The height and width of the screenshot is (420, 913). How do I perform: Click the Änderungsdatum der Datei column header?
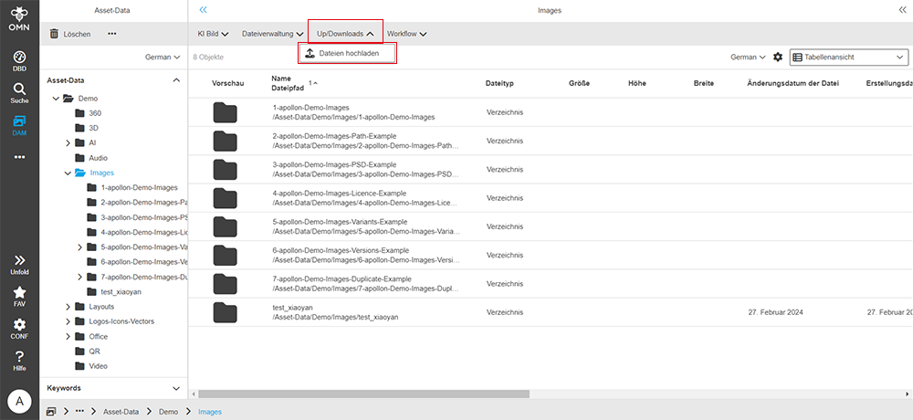pyautogui.click(x=793, y=83)
